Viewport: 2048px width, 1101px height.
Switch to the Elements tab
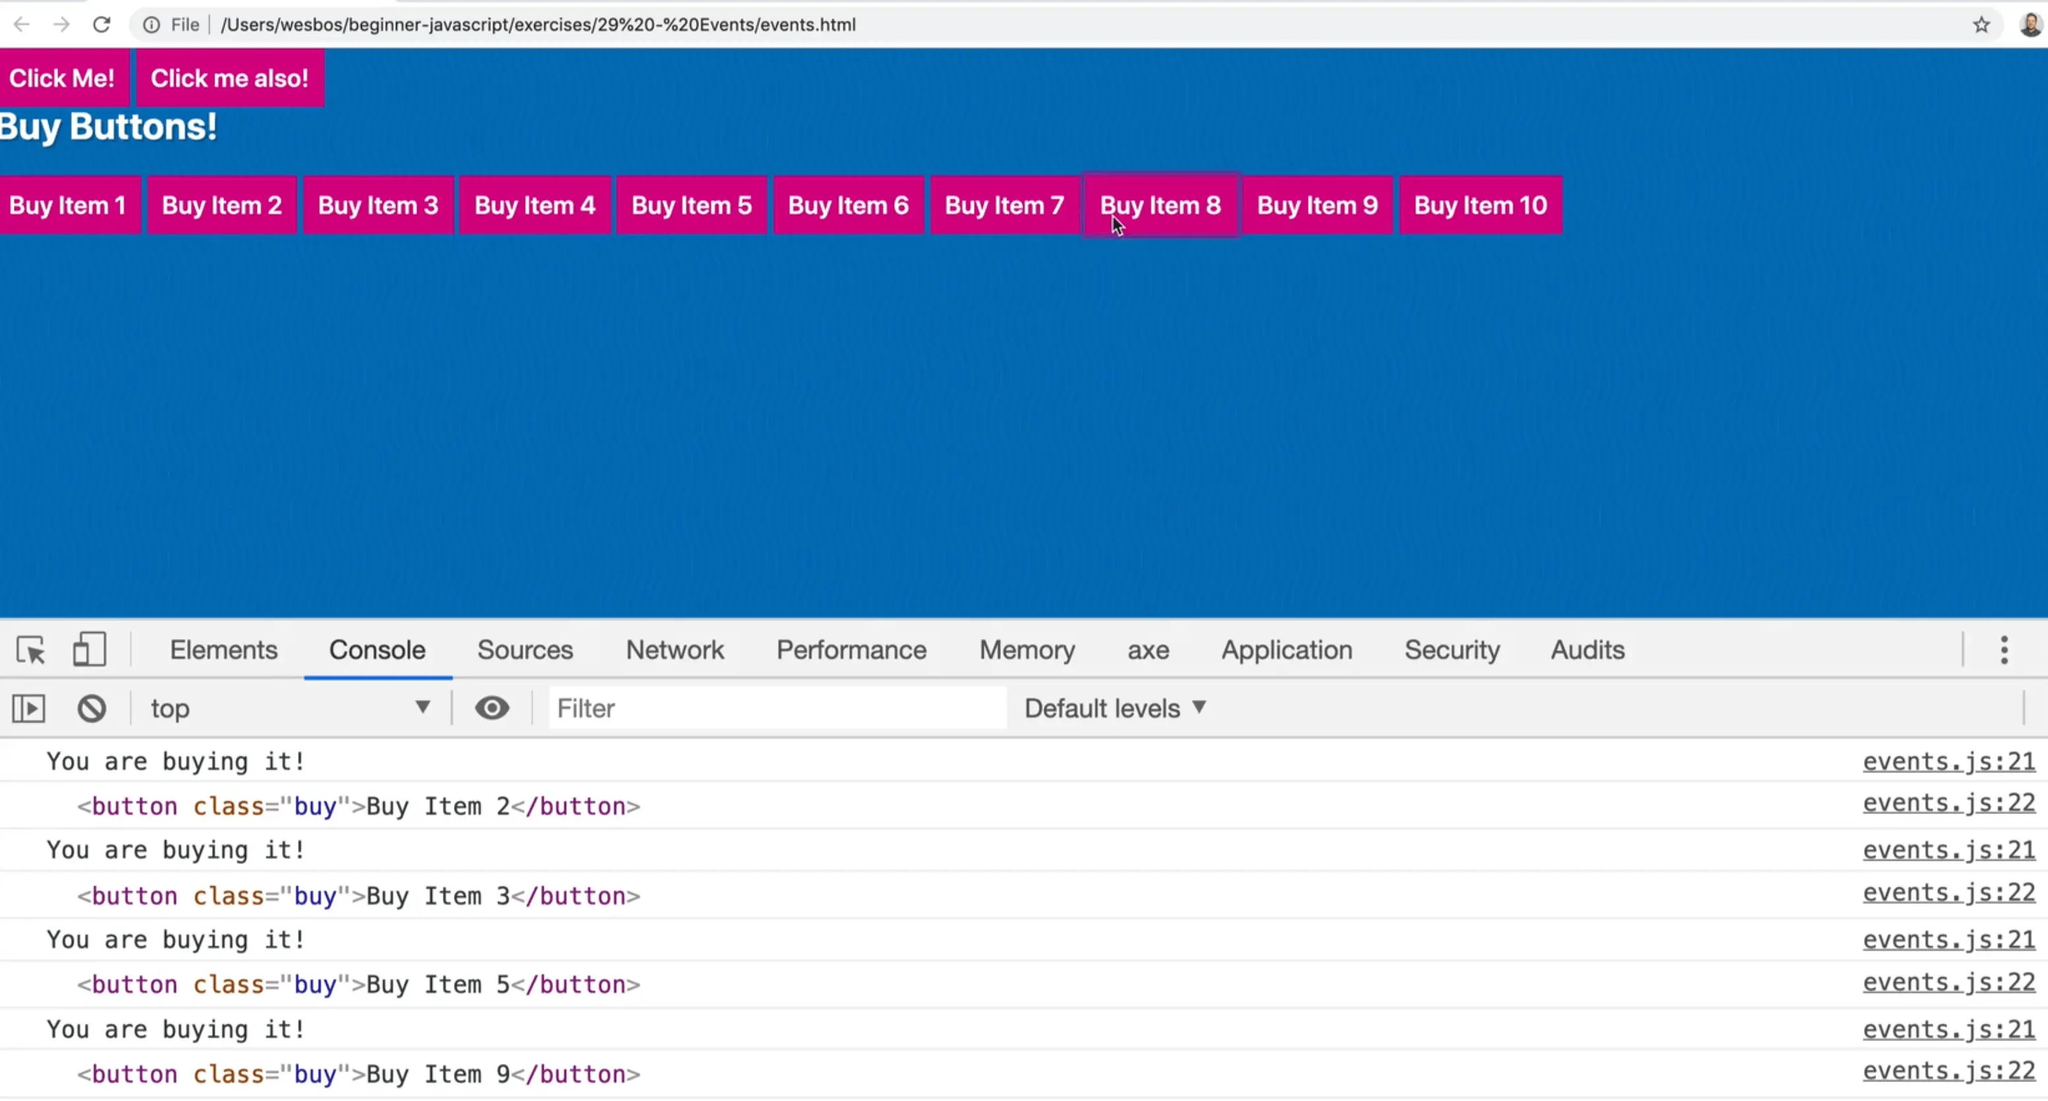223,650
